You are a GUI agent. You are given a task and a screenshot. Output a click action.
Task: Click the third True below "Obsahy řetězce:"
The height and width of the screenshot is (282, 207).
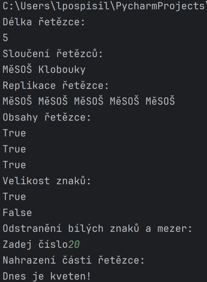14,165
